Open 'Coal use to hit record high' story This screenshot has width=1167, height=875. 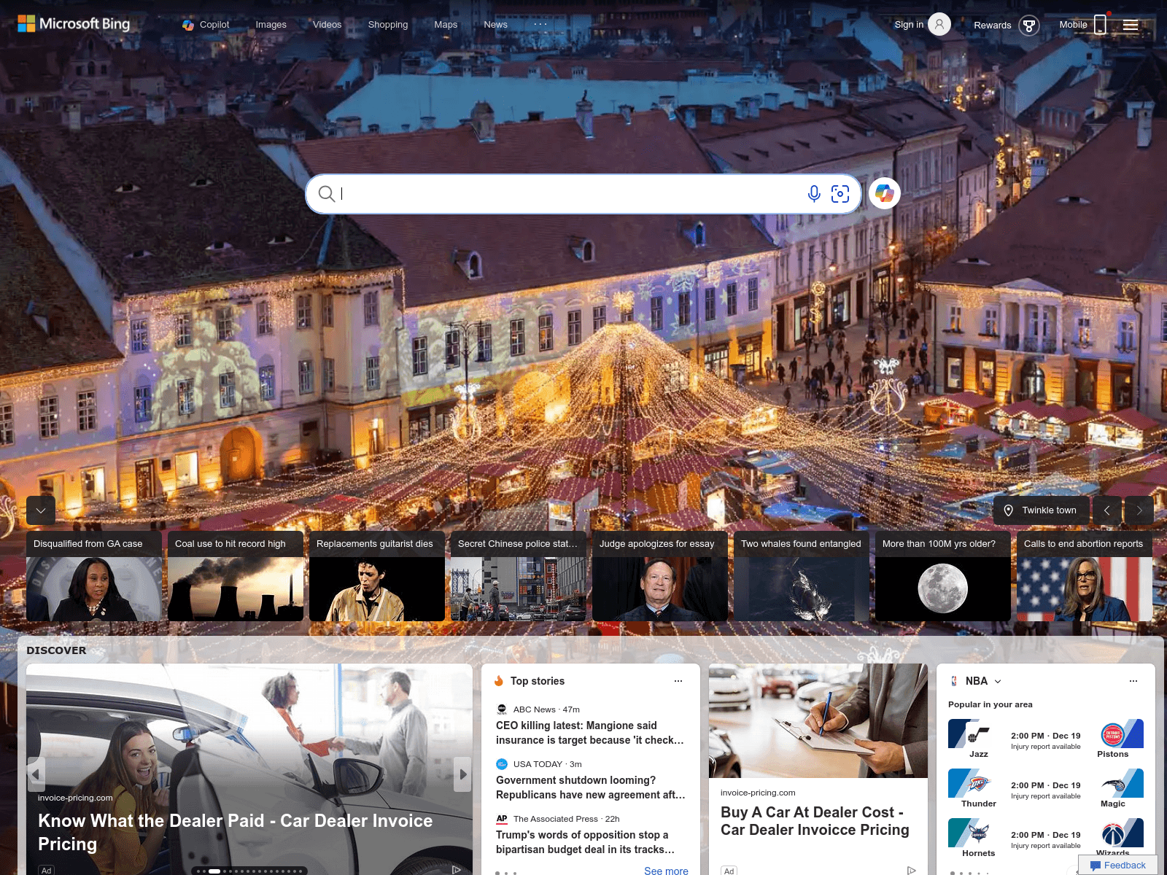(x=236, y=576)
